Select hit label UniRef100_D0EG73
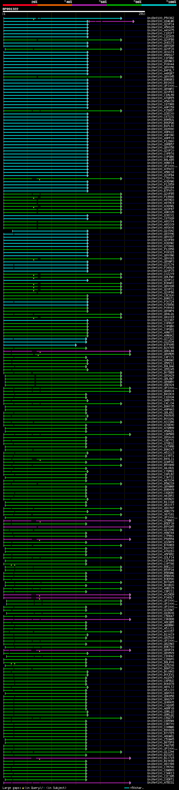 (161, 43)
